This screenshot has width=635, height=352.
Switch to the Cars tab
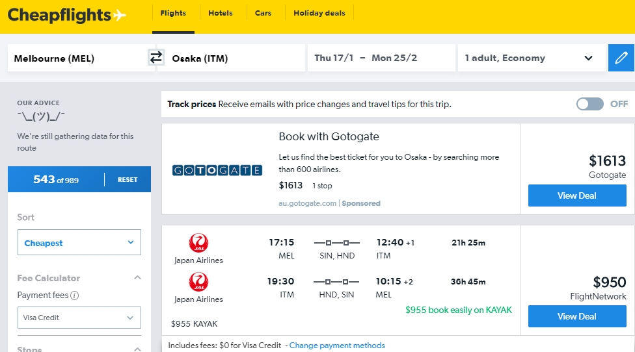pyautogui.click(x=263, y=13)
